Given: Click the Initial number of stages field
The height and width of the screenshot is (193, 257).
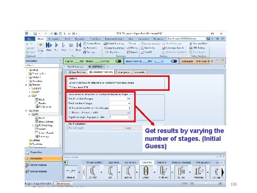Looking at the screenshot, I should pyautogui.click(x=120, y=99).
